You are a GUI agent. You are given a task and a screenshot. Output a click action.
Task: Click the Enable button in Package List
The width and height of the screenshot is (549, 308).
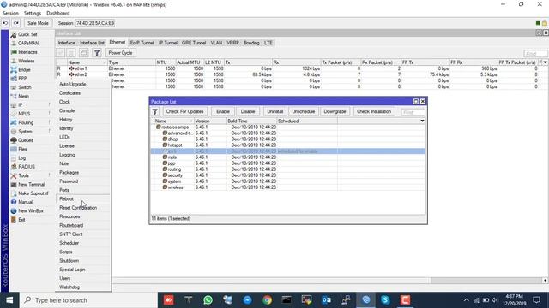(x=223, y=111)
